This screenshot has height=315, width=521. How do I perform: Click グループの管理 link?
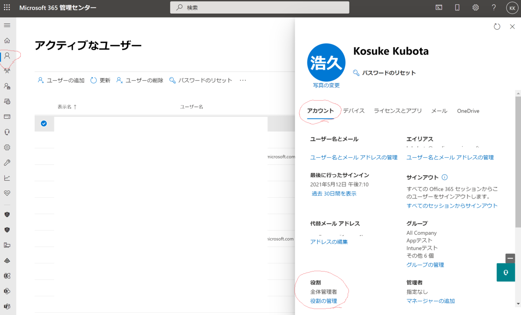coord(425,265)
